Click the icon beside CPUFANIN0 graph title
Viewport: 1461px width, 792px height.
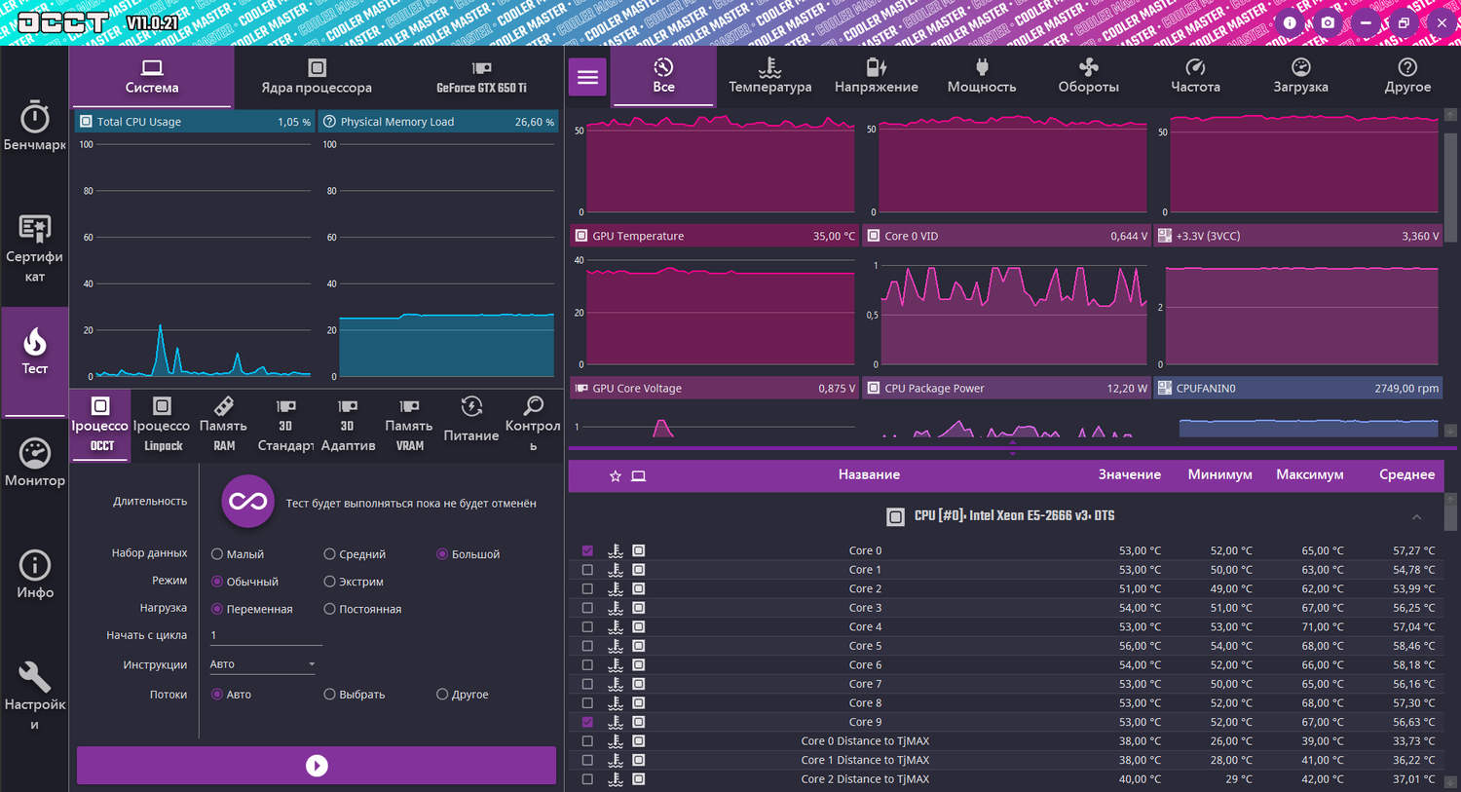click(1165, 388)
